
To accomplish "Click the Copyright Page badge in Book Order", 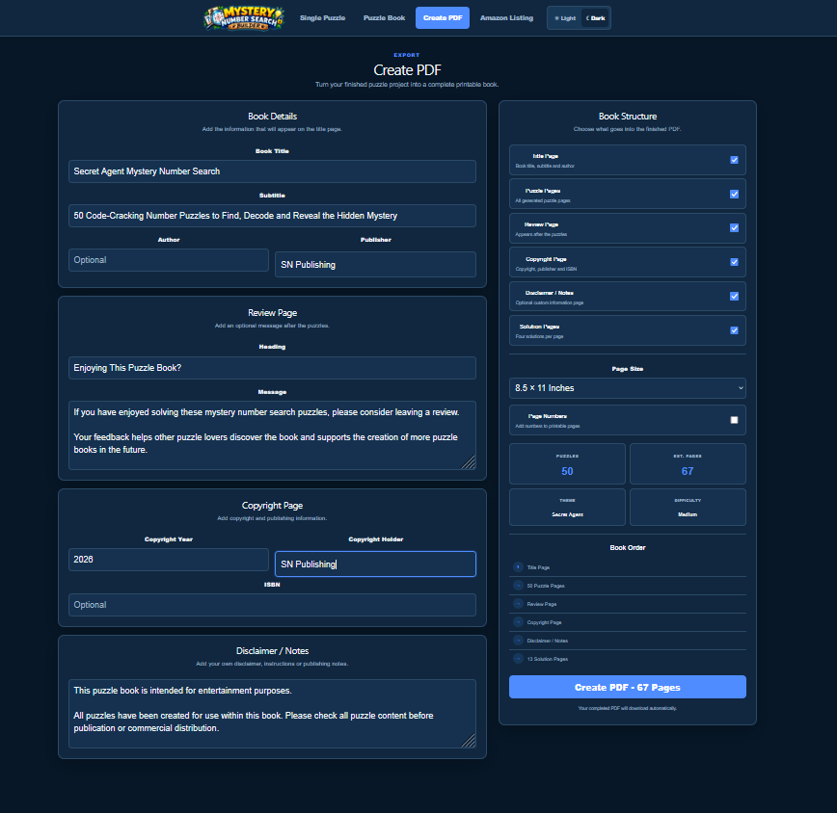I will click(518, 621).
